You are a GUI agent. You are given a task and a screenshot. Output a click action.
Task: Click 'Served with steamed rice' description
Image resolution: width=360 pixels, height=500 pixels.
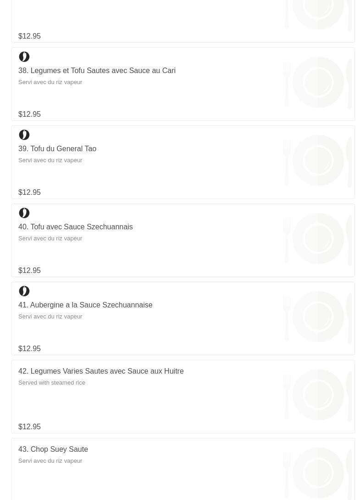[52, 383]
